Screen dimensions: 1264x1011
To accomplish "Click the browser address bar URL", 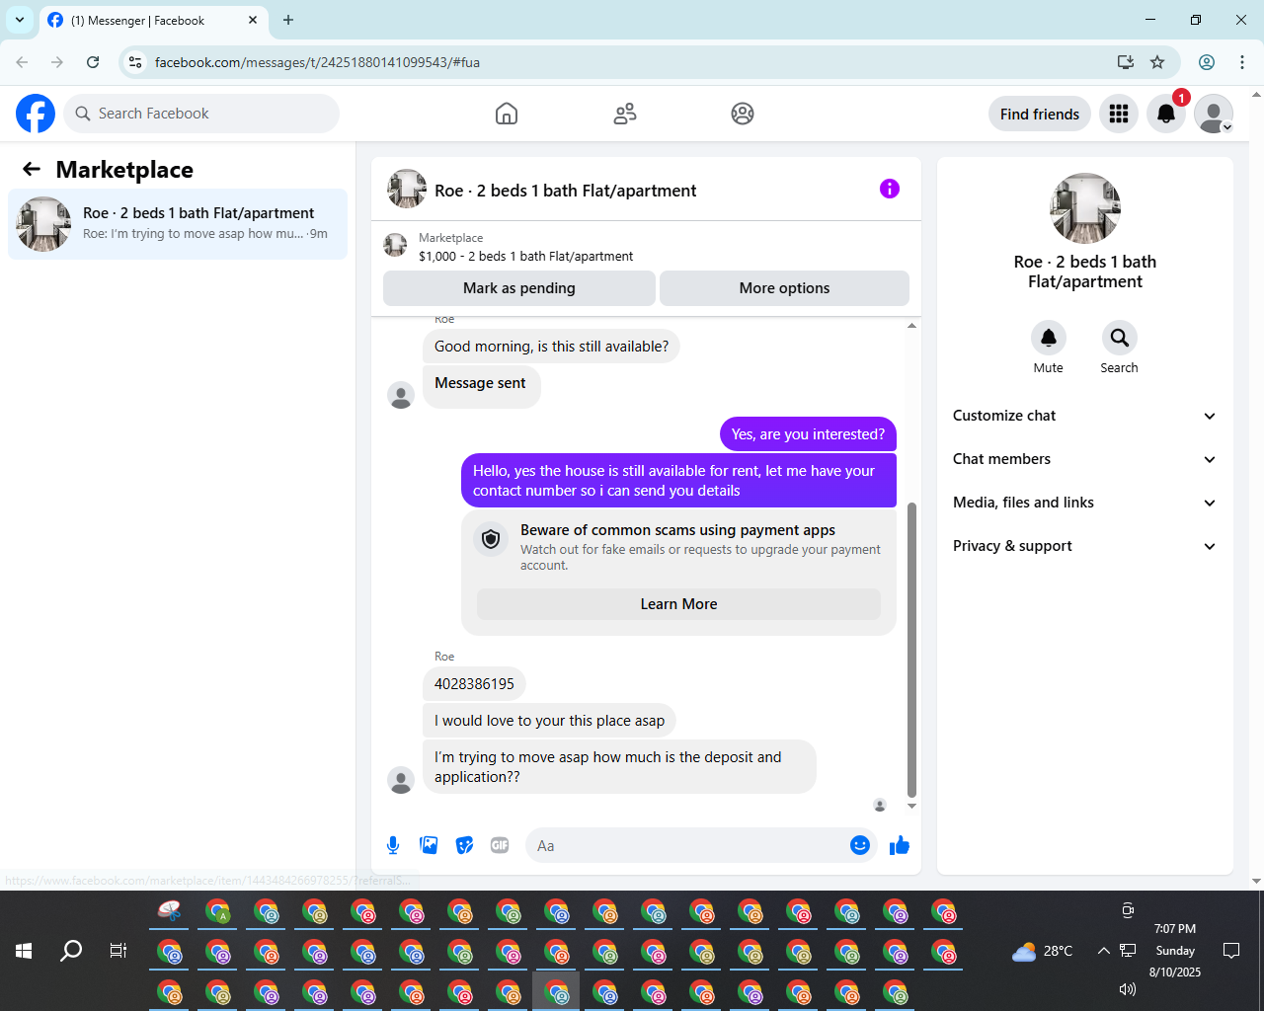I will pyautogui.click(x=317, y=62).
